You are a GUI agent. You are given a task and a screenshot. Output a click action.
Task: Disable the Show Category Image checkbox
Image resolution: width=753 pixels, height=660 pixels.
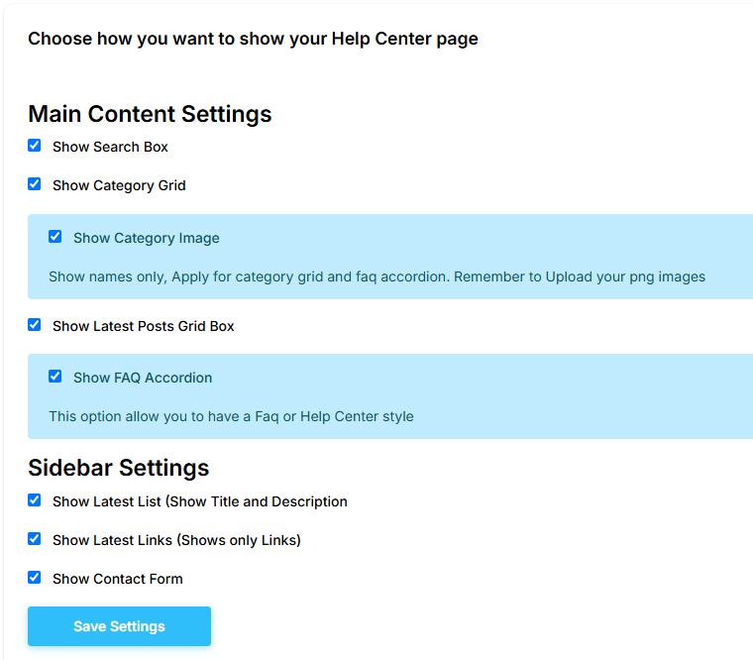[x=55, y=237]
